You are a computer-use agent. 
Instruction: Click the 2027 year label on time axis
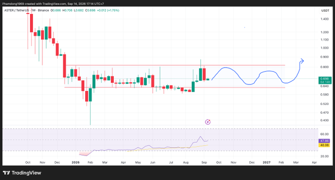(x=267, y=162)
